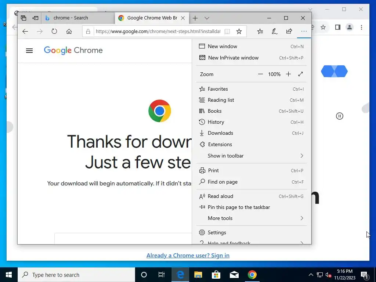Open Downloads menu entry

pyautogui.click(x=251, y=133)
